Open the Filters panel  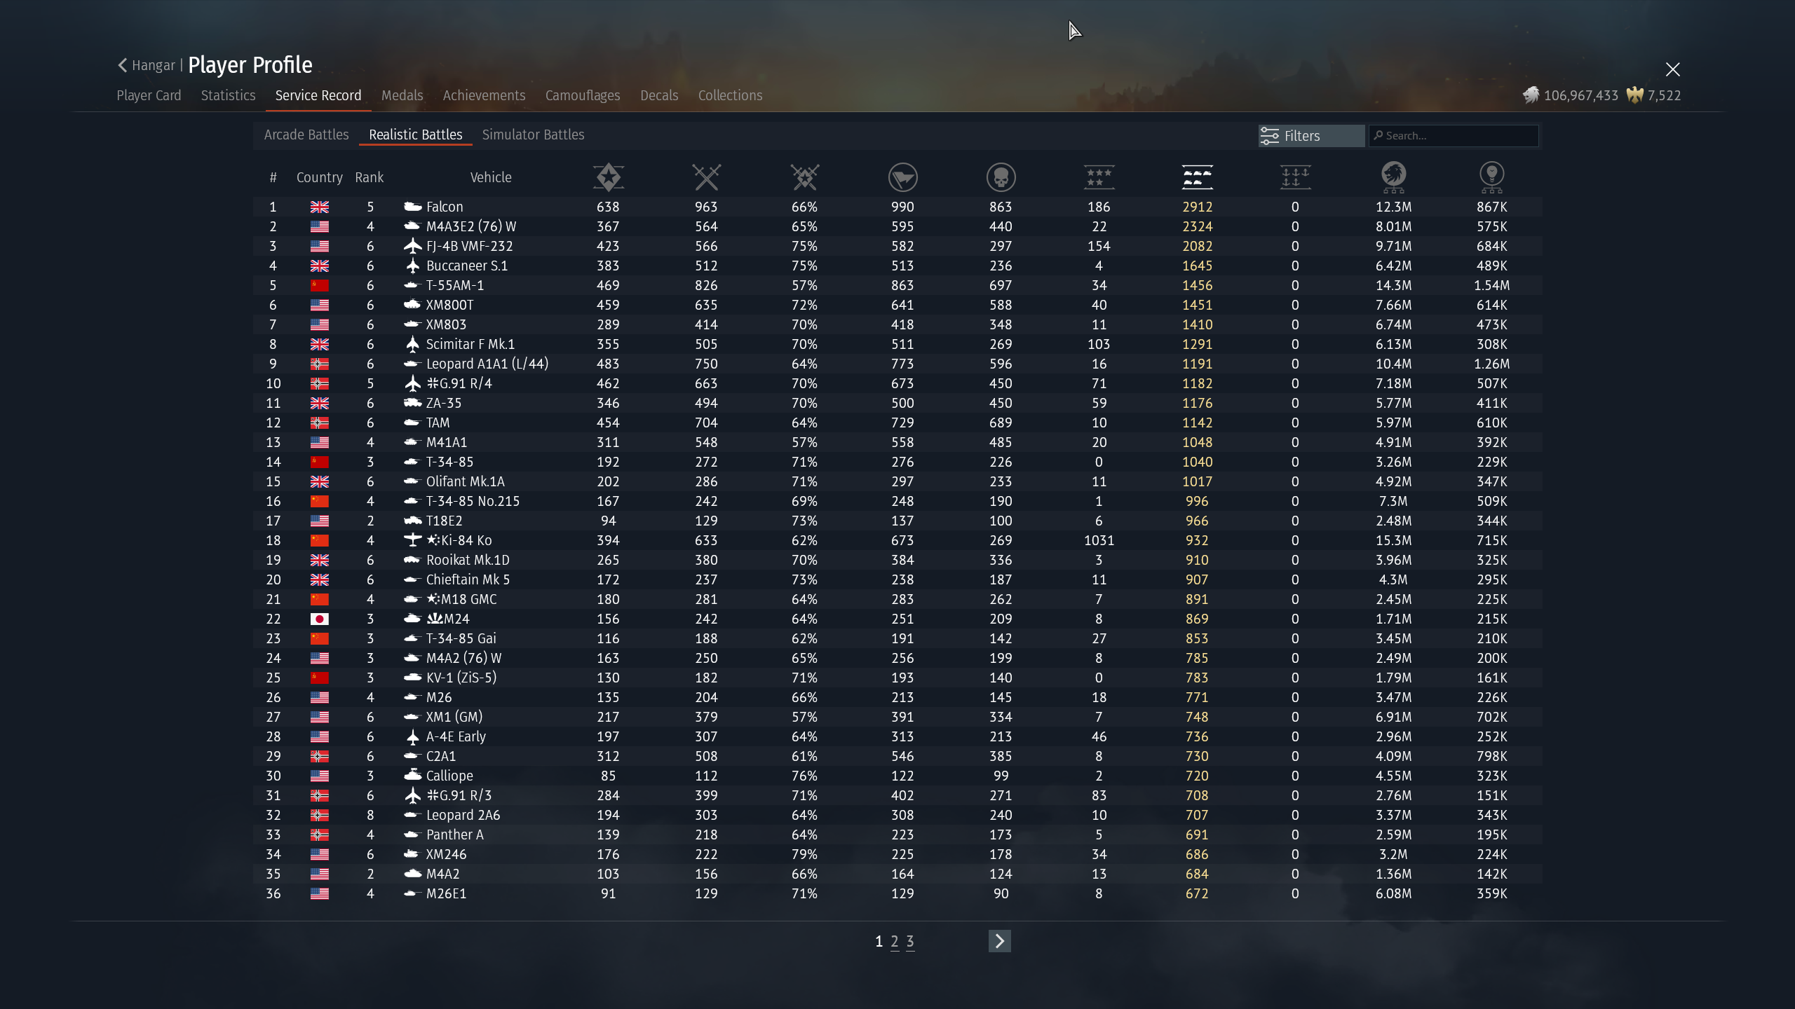tap(1310, 136)
